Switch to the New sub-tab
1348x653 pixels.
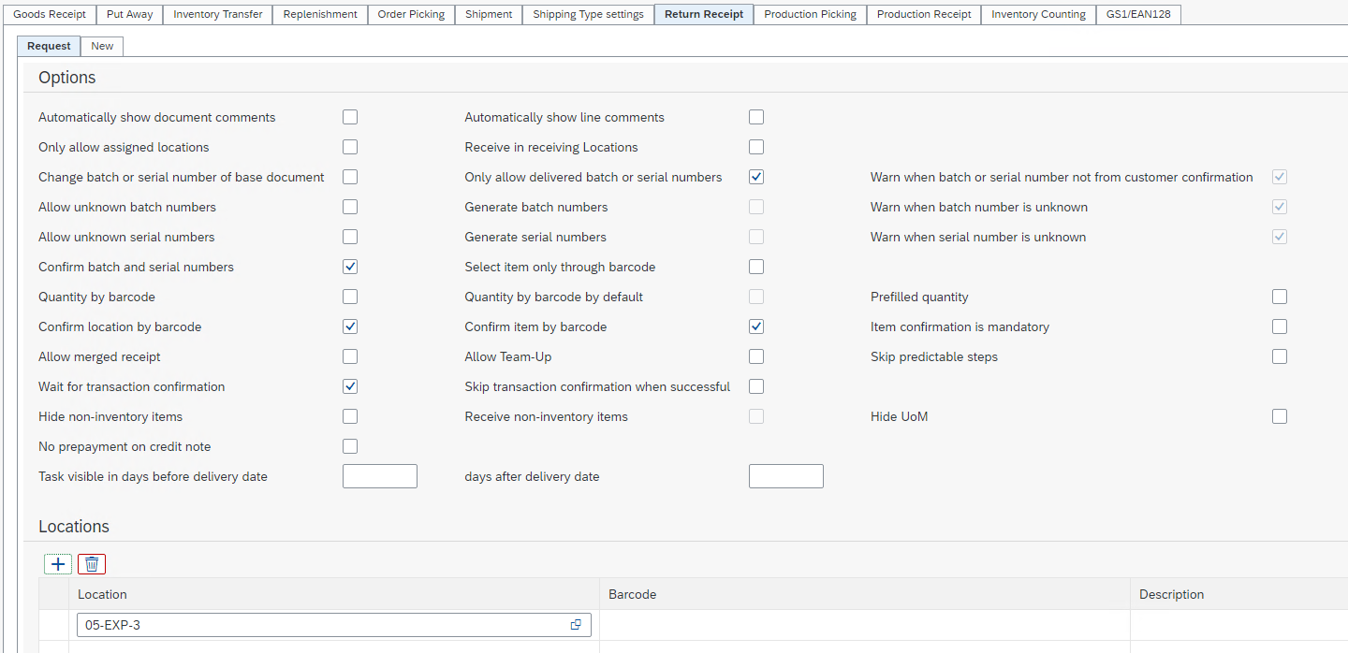point(102,46)
